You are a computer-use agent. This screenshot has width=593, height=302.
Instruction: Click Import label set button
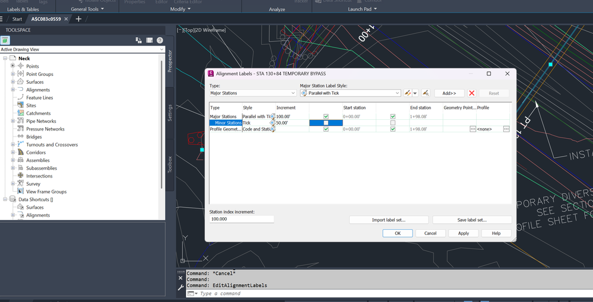389,220
